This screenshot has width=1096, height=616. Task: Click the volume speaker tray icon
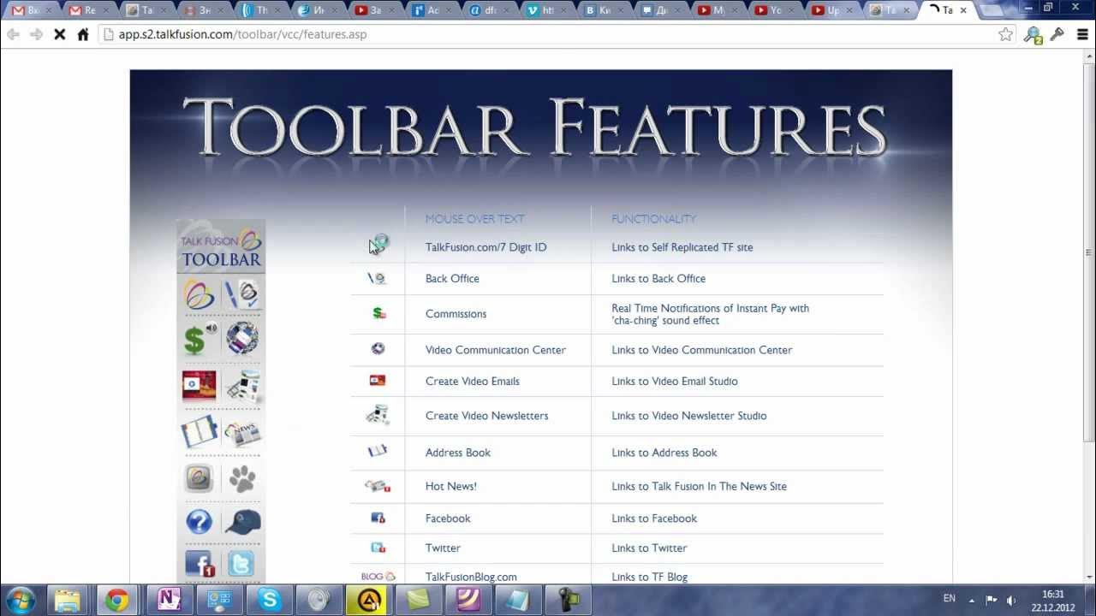[x=1011, y=600]
